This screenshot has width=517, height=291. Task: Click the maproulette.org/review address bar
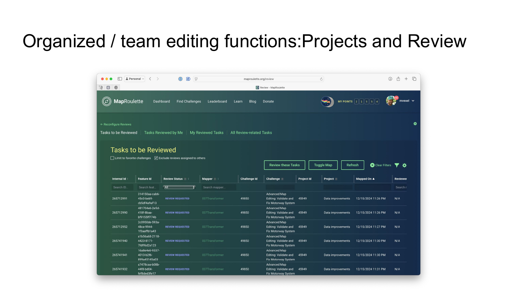tap(258, 79)
